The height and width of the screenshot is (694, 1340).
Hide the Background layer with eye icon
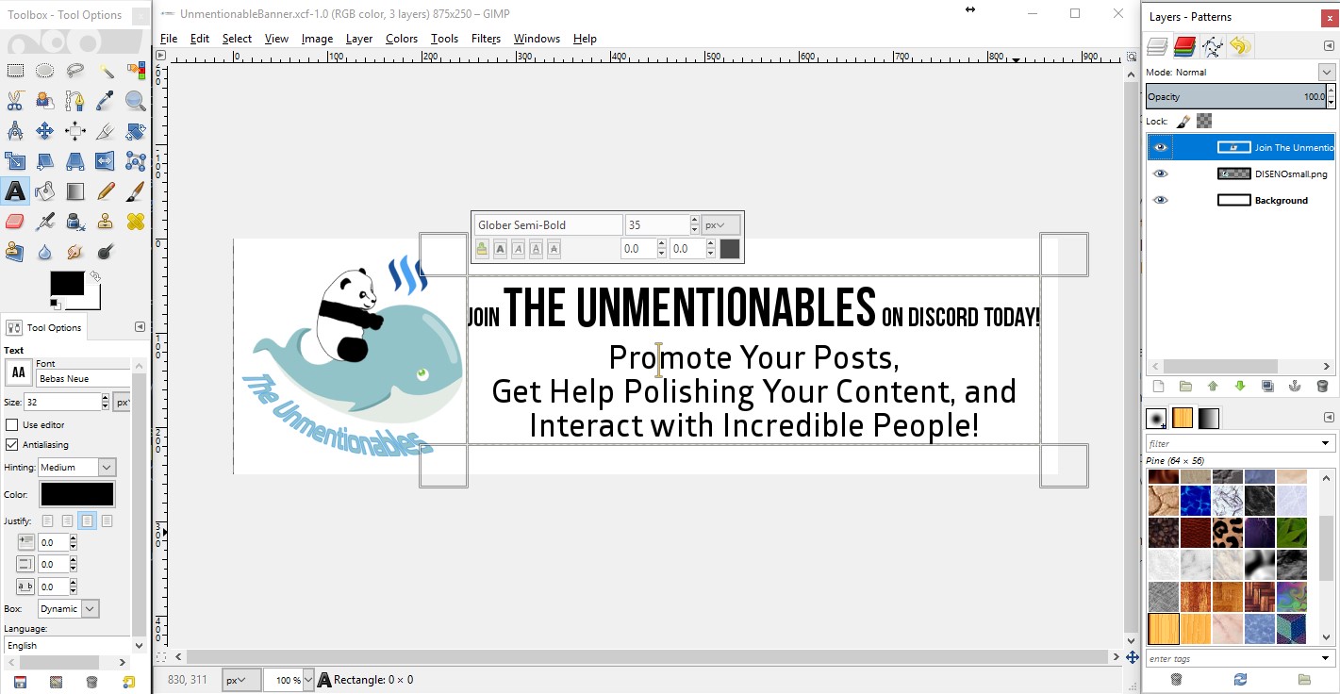tap(1161, 200)
